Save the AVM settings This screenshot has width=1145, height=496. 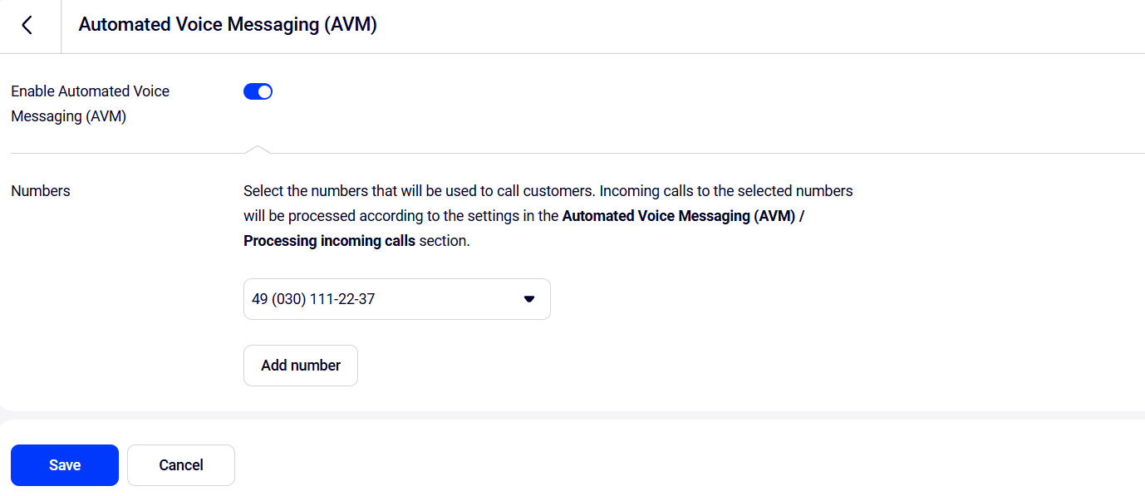click(x=65, y=465)
